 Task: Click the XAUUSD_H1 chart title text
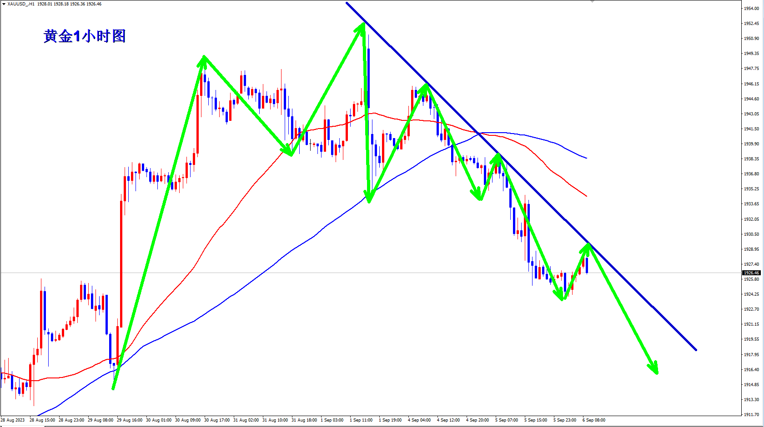(21, 4)
